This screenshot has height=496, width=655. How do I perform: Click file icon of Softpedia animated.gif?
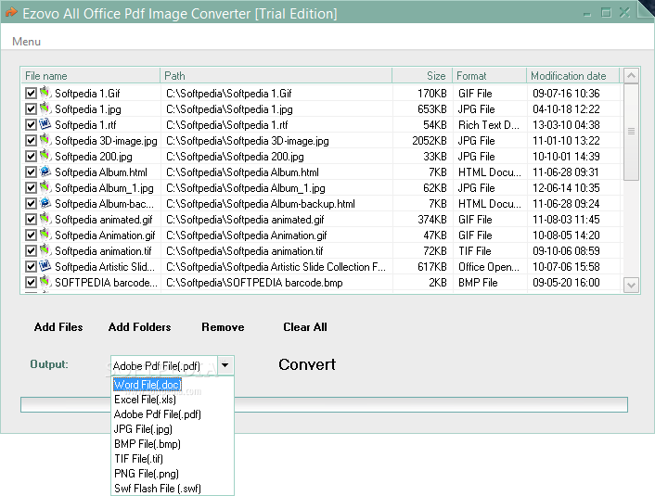click(x=45, y=219)
